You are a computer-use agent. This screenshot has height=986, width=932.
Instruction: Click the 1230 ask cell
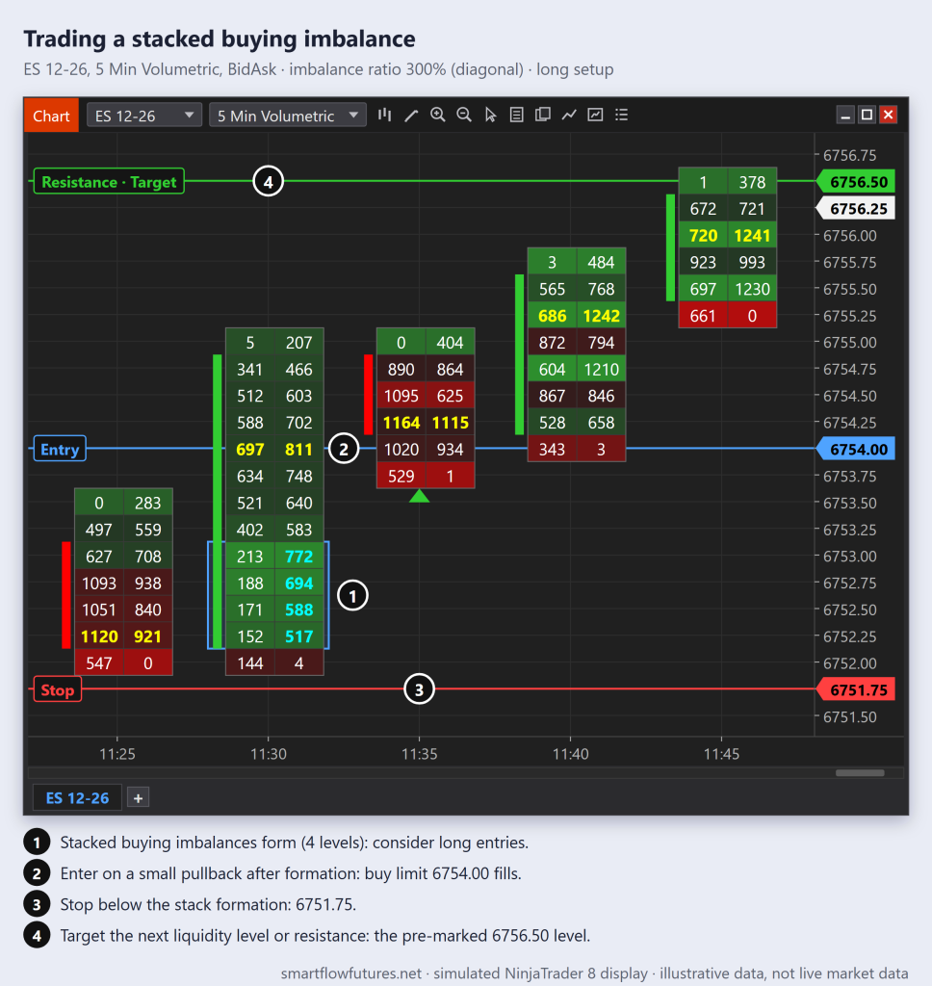[752, 289]
